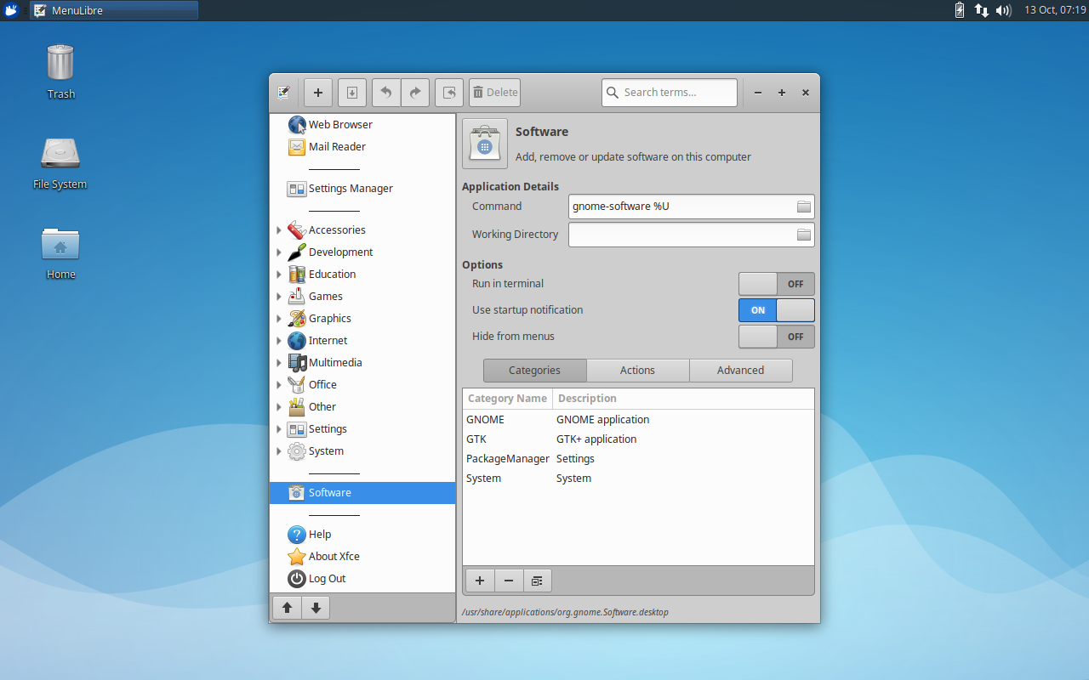Add a new launcher
Viewport: 1089px width, 680px height.
(x=318, y=93)
